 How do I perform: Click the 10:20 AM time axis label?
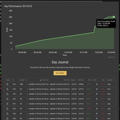pyautogui.click(x=99, y=52)
